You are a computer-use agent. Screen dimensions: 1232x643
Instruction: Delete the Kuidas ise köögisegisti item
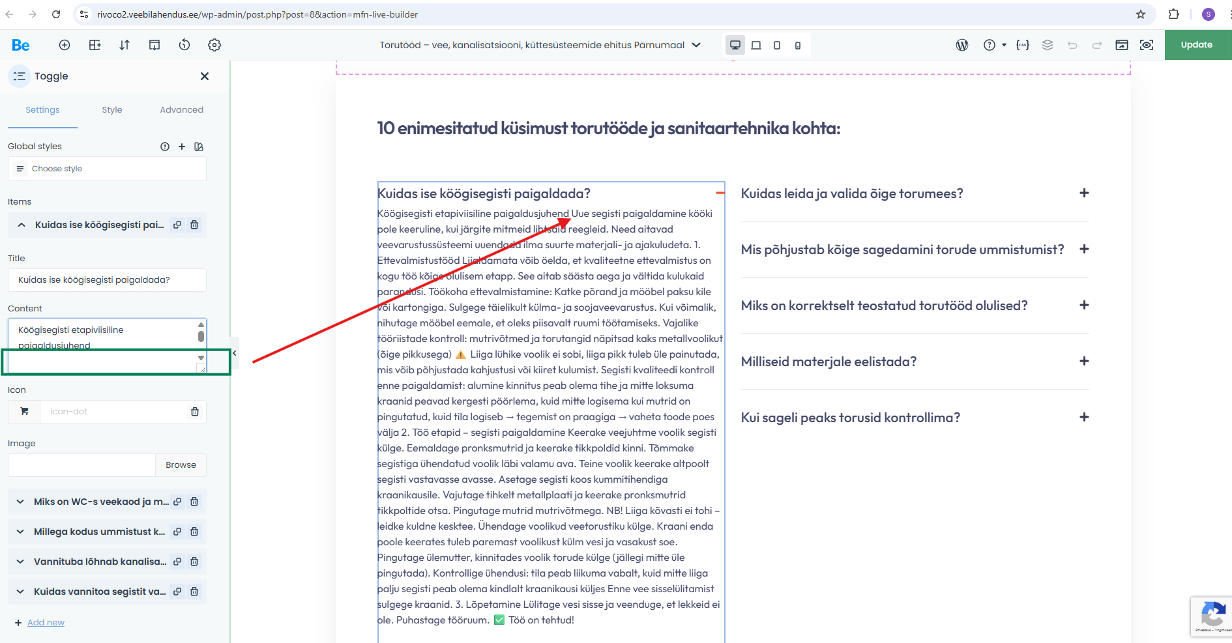194,225
